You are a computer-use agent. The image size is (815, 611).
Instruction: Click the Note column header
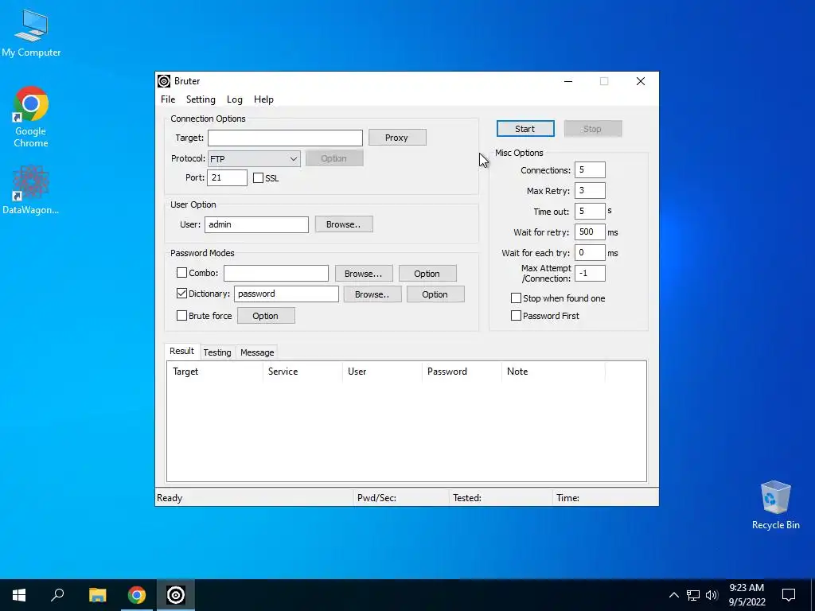554,372
